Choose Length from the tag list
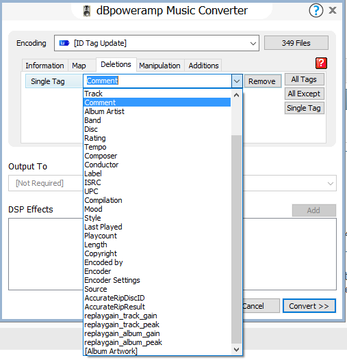Screen dimensions: 347x360 pyautogui.click(x=157, y=245)
